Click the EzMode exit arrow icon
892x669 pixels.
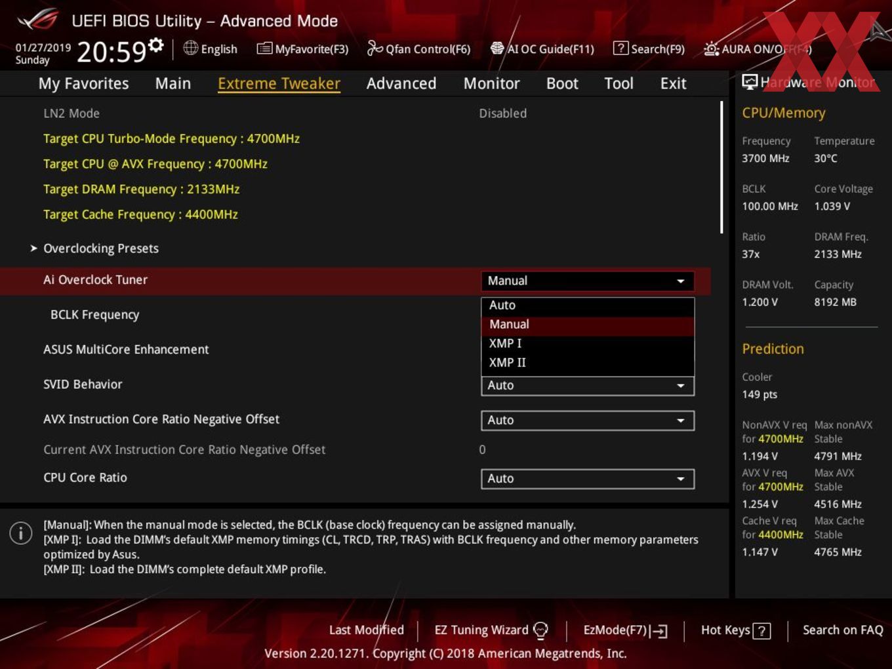click(659, 631)
